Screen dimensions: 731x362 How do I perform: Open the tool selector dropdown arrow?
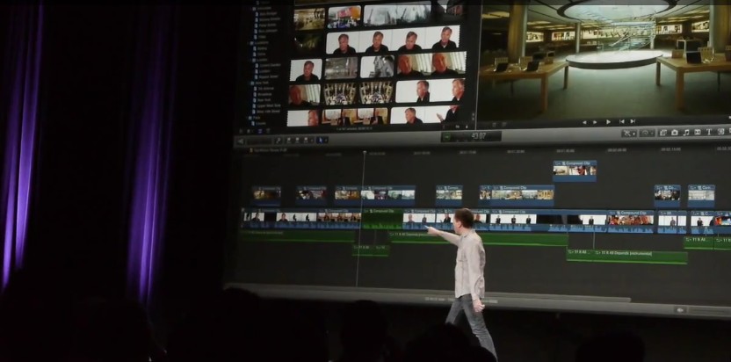click(x=325, y=140)
